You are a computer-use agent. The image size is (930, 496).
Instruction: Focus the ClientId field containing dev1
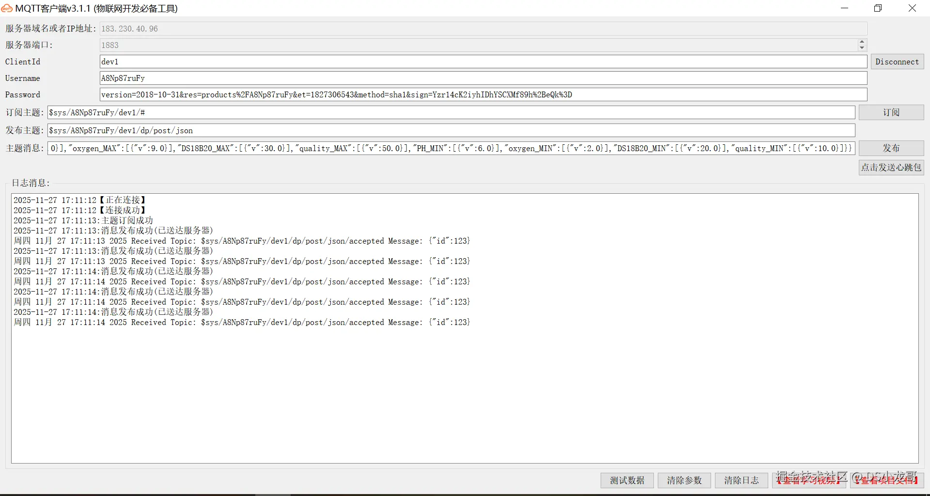(x=483, y=62)
